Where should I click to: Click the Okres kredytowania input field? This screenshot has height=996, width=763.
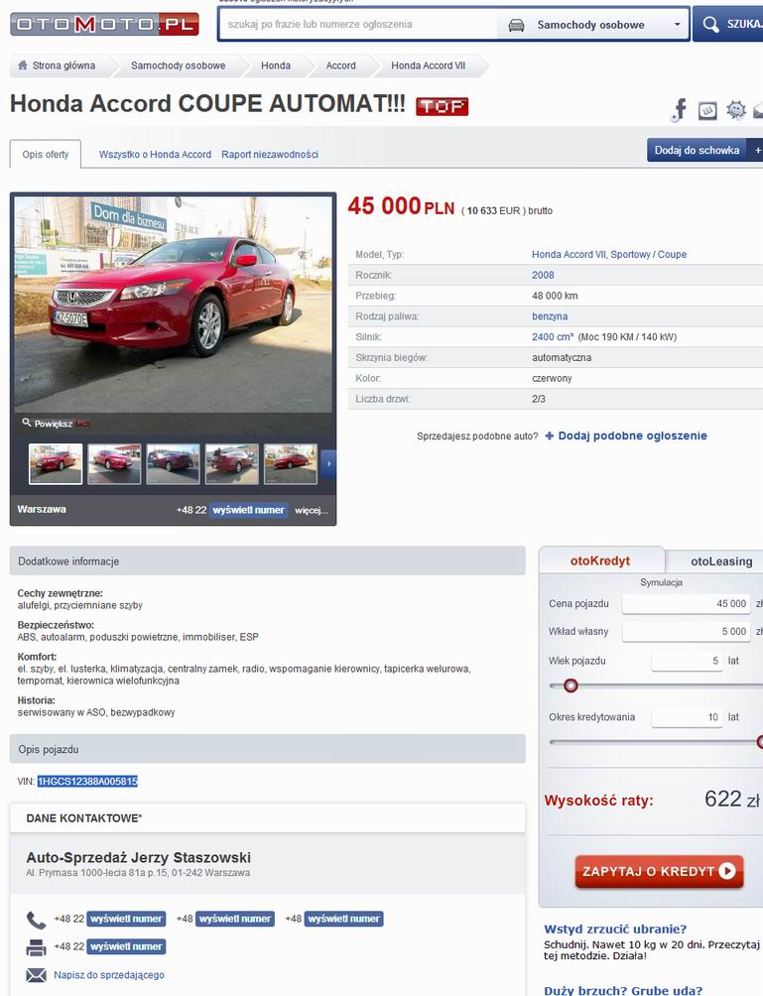point(687,717)
